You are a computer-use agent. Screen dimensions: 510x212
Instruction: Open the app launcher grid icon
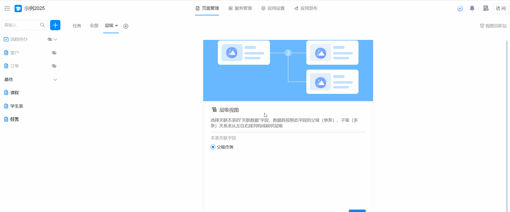(x=7, y=8)
